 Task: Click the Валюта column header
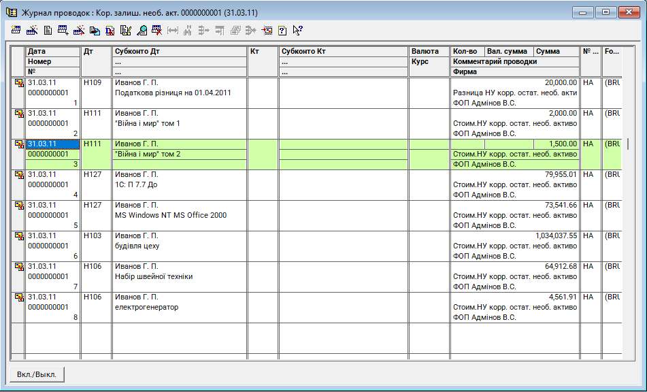[429, 51]
